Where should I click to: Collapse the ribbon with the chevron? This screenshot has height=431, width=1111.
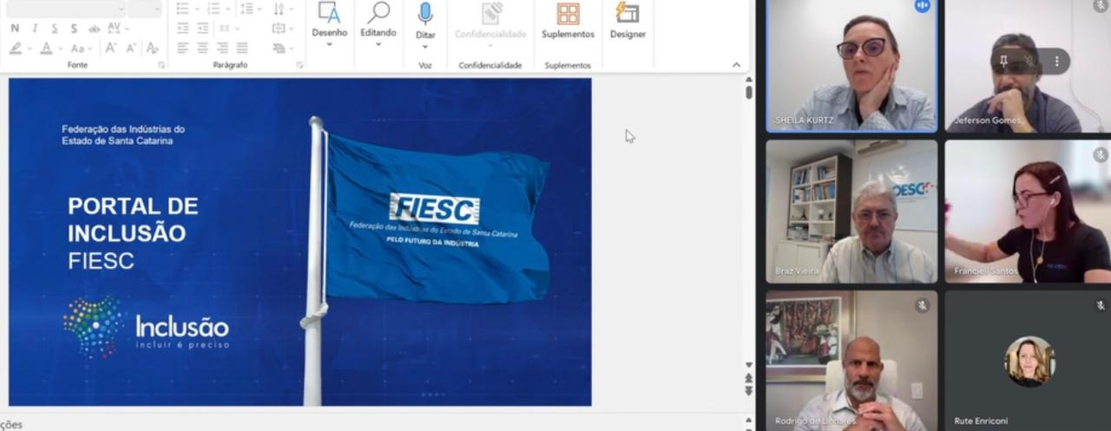(x=736, y=65)
